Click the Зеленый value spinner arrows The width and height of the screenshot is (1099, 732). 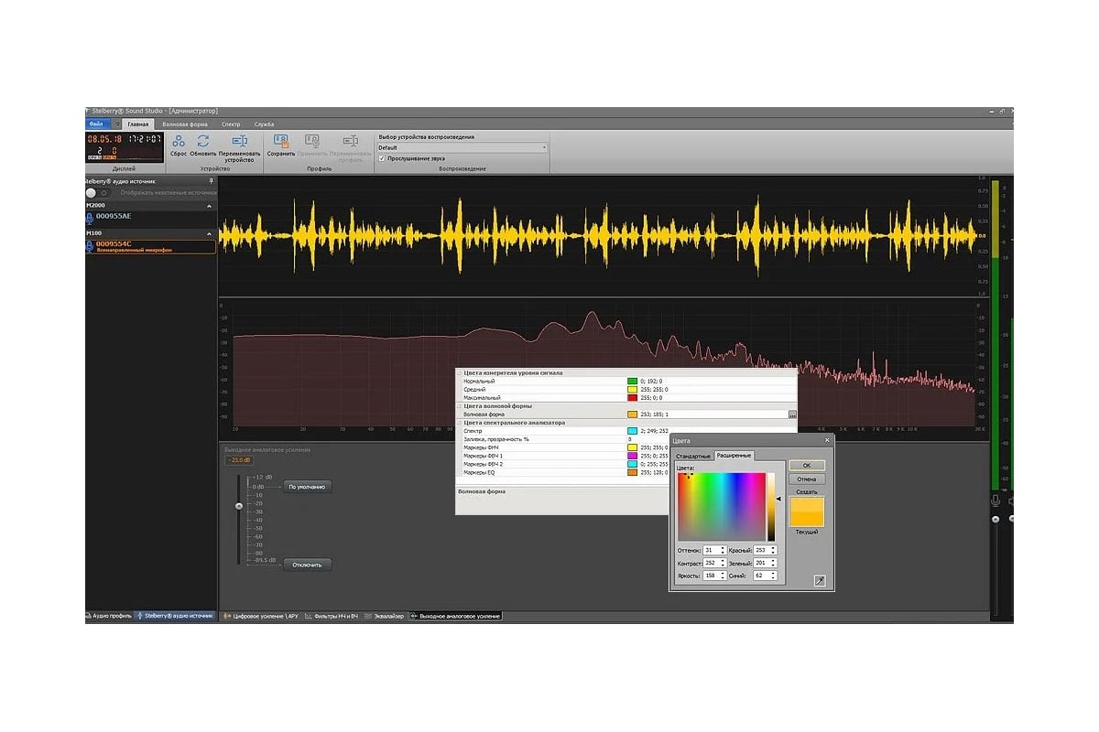point(773,563)
